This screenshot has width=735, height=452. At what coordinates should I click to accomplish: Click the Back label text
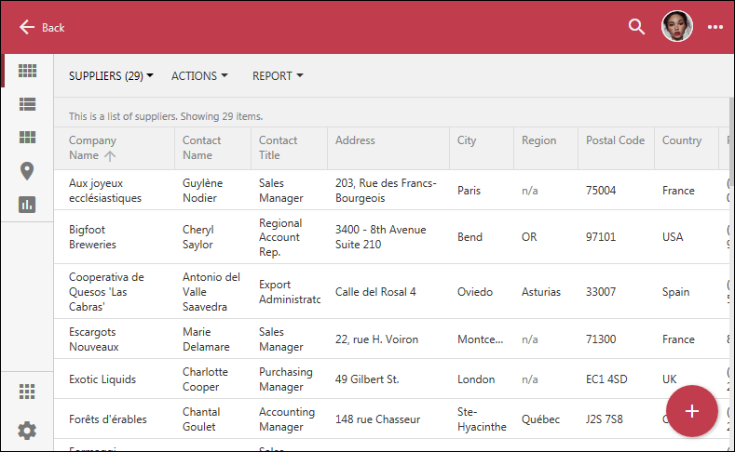[x=53, y=28]
